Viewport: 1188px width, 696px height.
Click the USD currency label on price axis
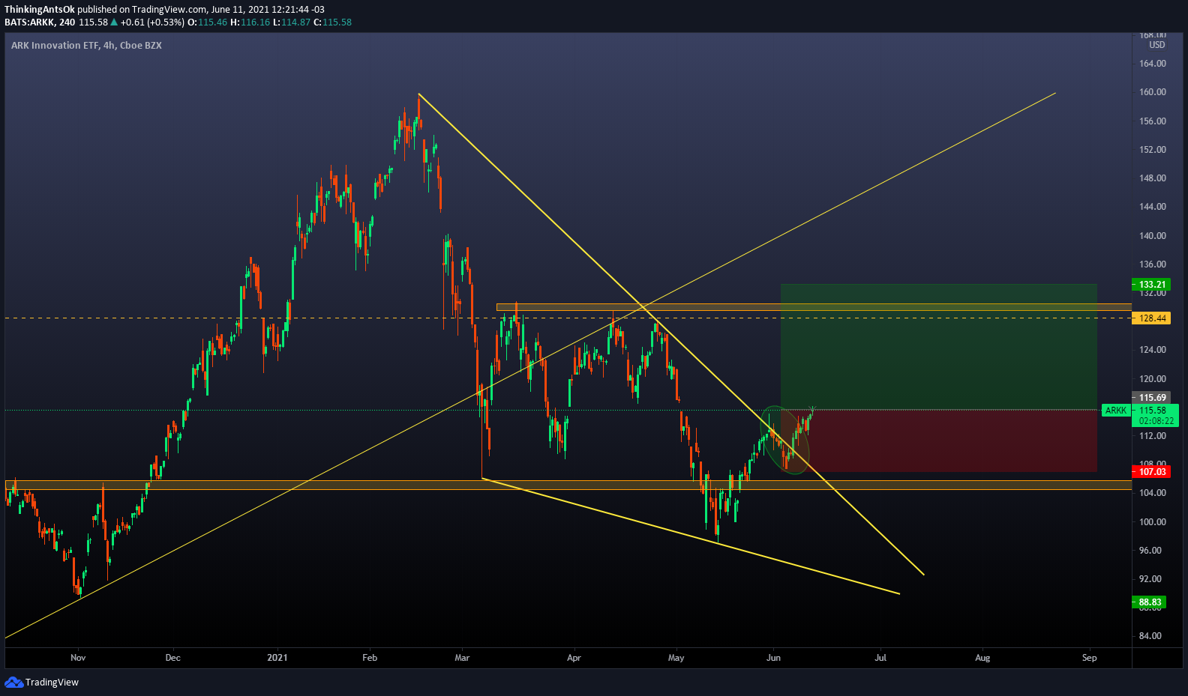(x=1157, y=45)
